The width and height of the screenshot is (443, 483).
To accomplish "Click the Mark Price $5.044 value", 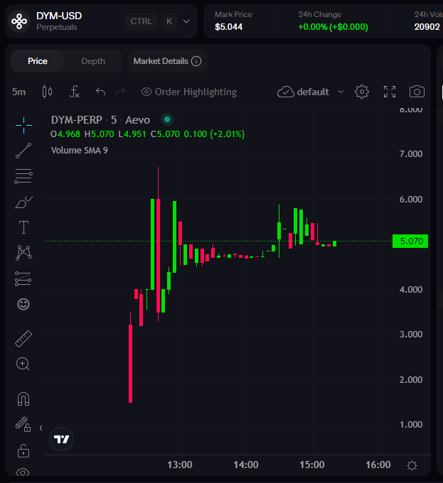I will pyautogui.click(x=228, y=27).
